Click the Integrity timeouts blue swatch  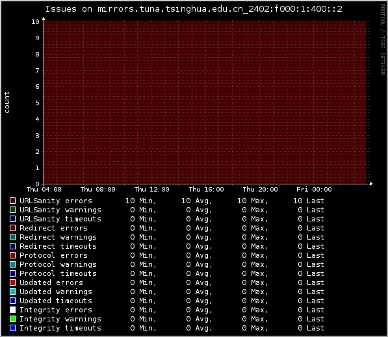(12, 328)
